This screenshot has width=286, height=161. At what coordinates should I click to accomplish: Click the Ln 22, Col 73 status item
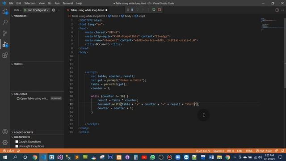pos(203,151)
